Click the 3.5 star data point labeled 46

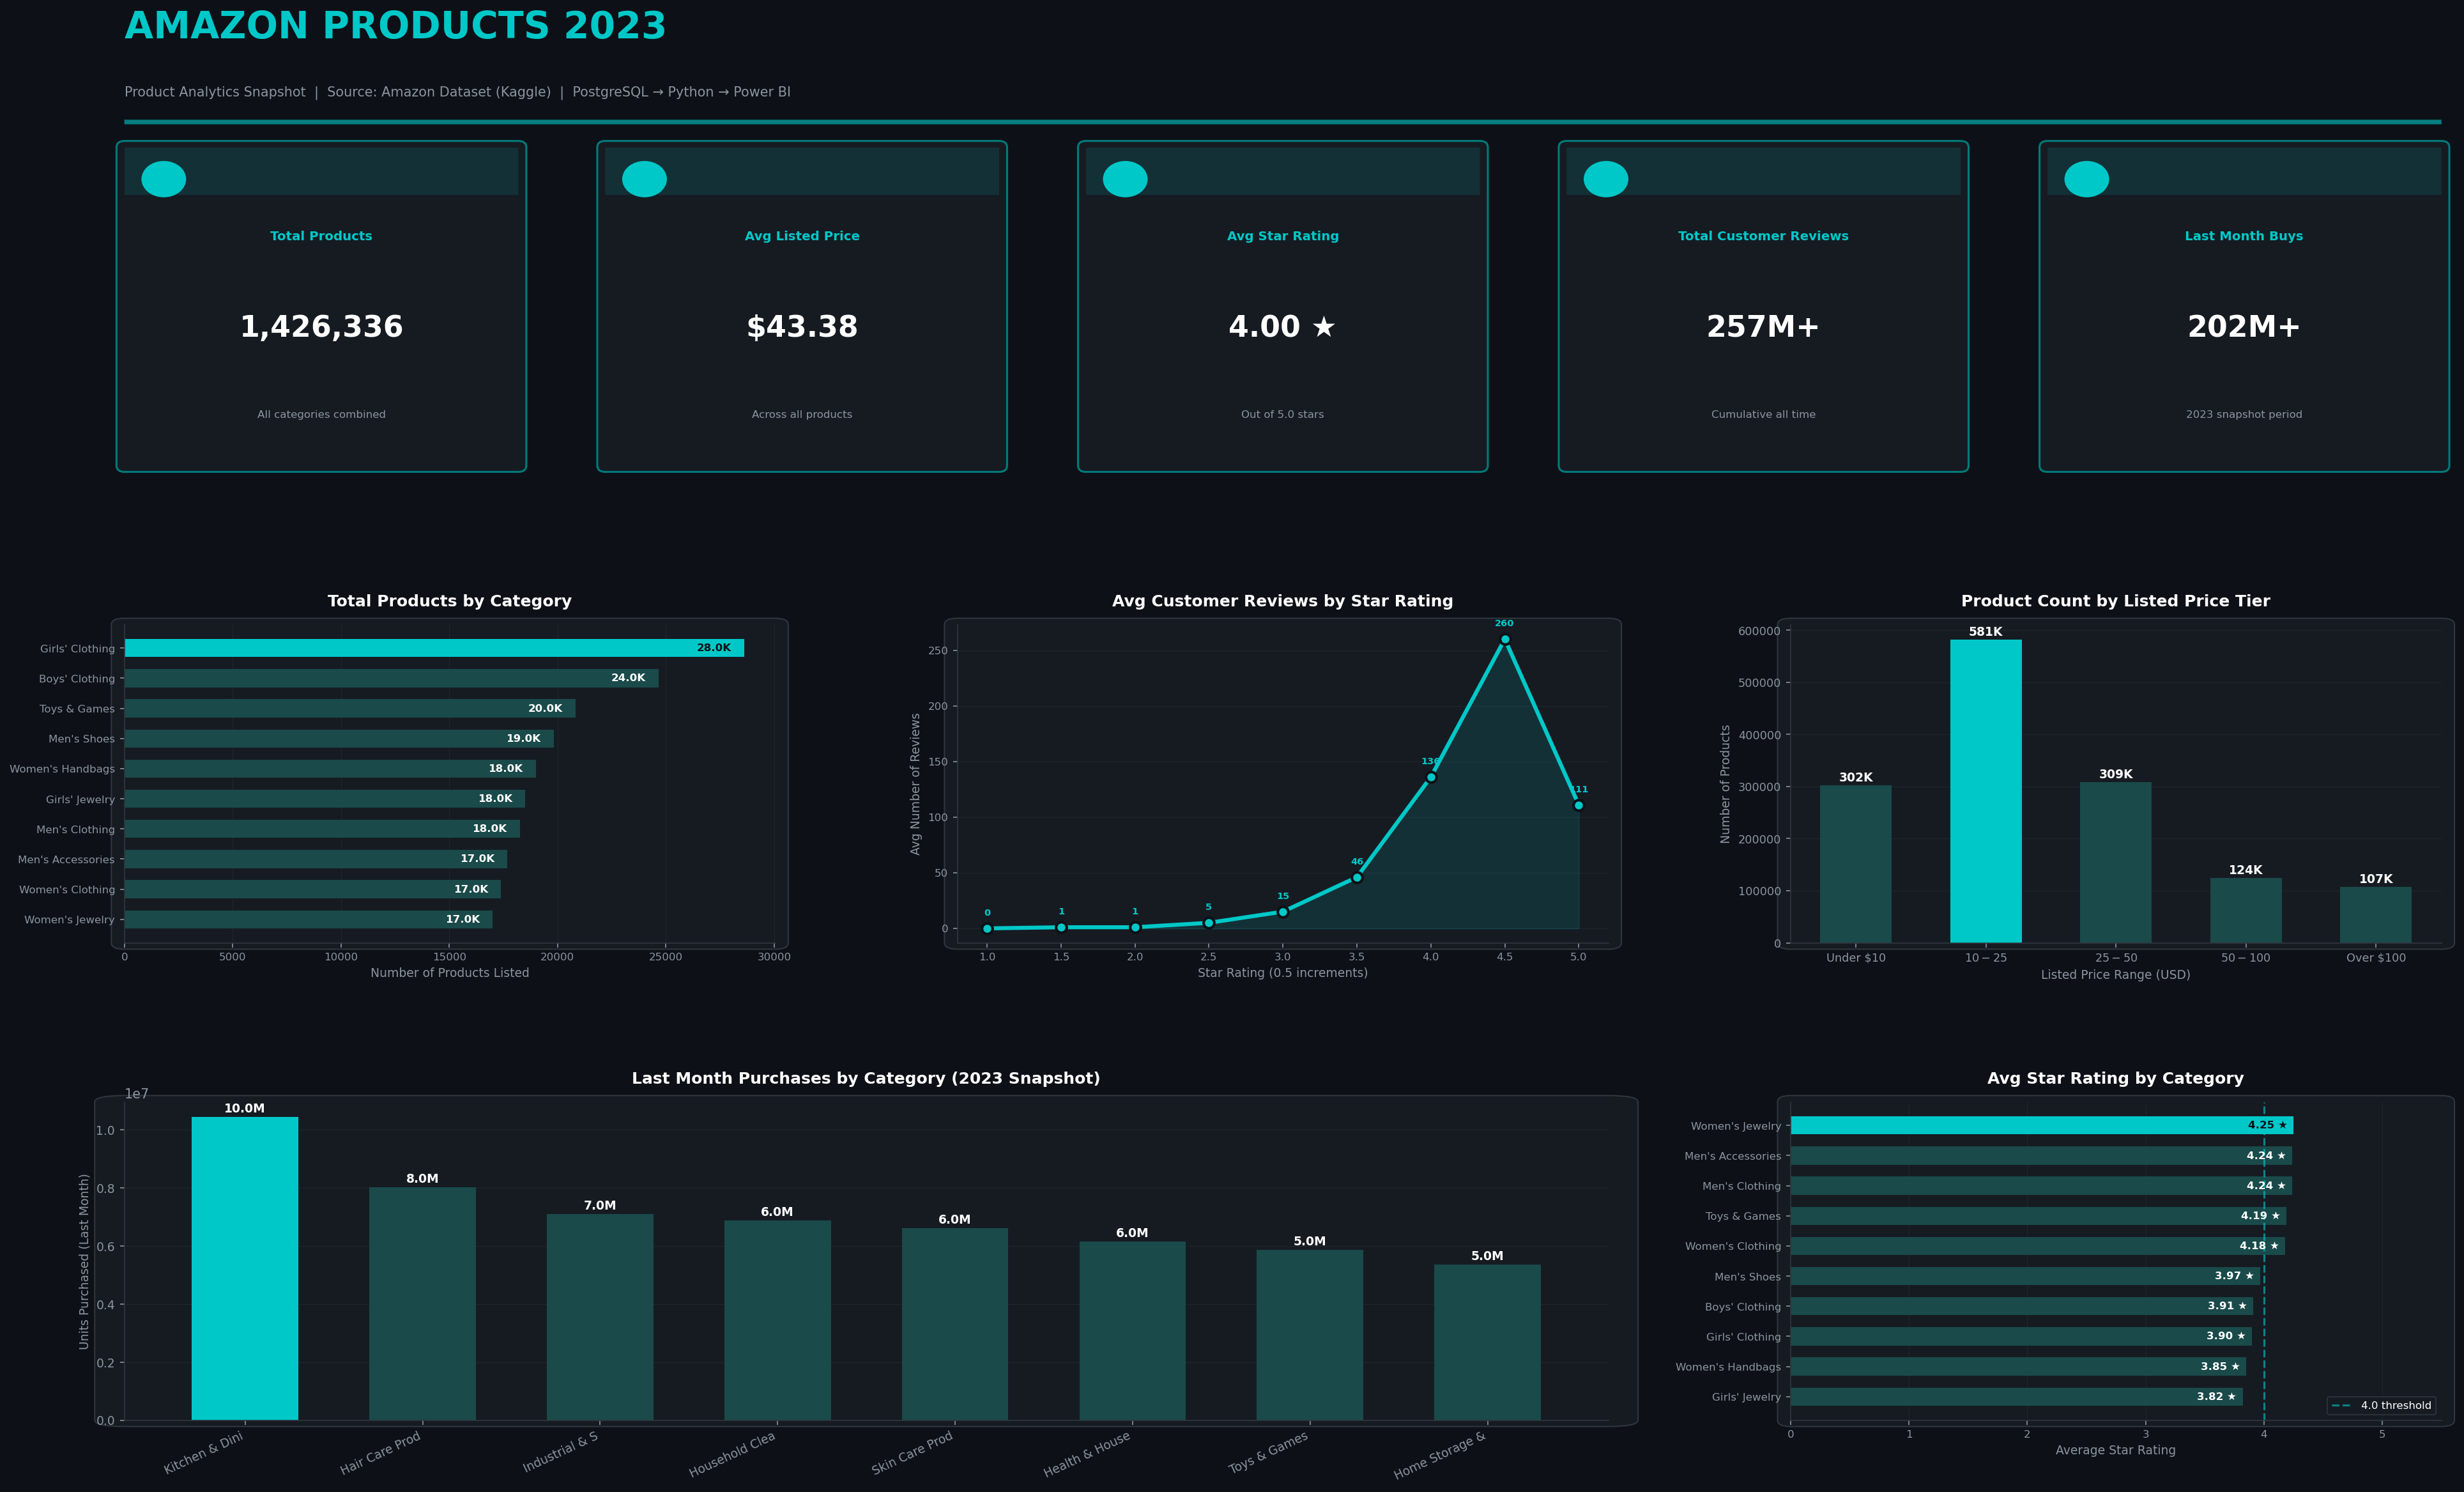[1357, 878]
